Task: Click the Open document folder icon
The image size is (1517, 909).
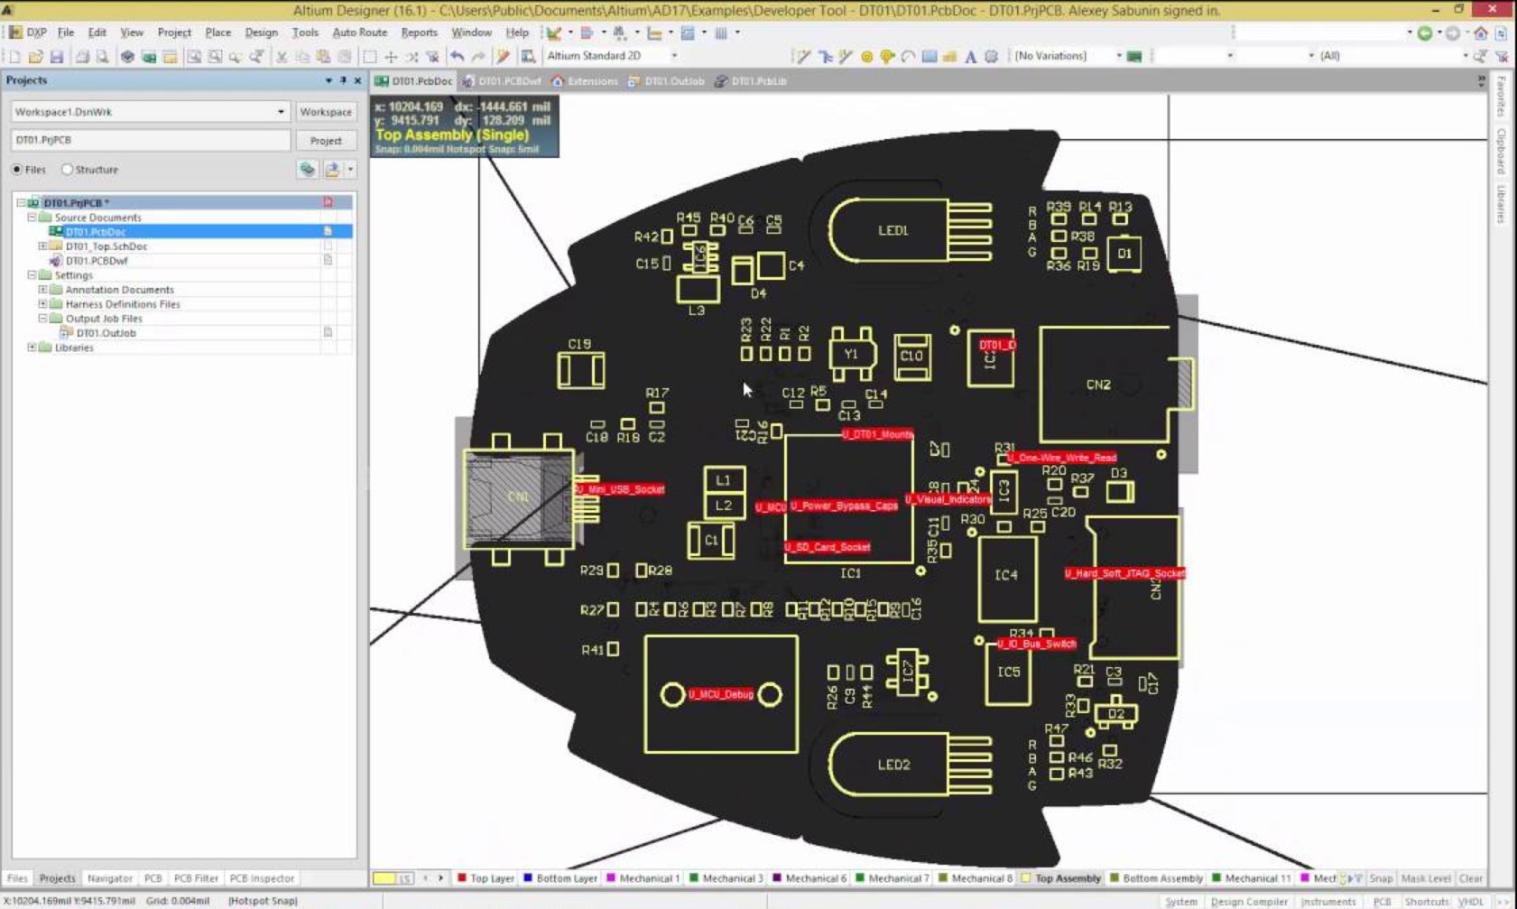Action: click(x=36, y=57)
